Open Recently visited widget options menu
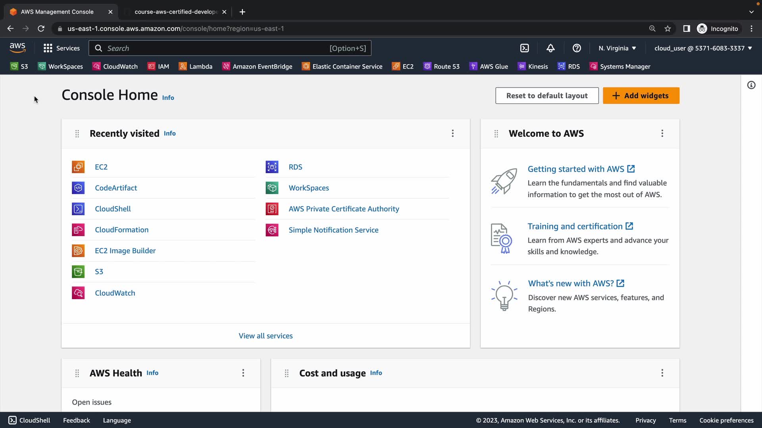Viewport: 762px width, 428px height. point(453,134)
